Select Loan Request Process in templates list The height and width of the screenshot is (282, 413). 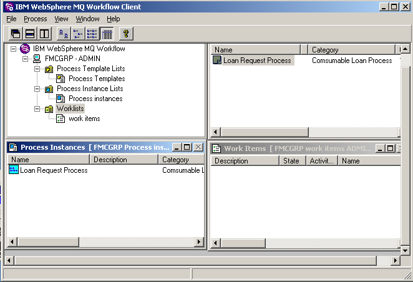coord(257,61)
